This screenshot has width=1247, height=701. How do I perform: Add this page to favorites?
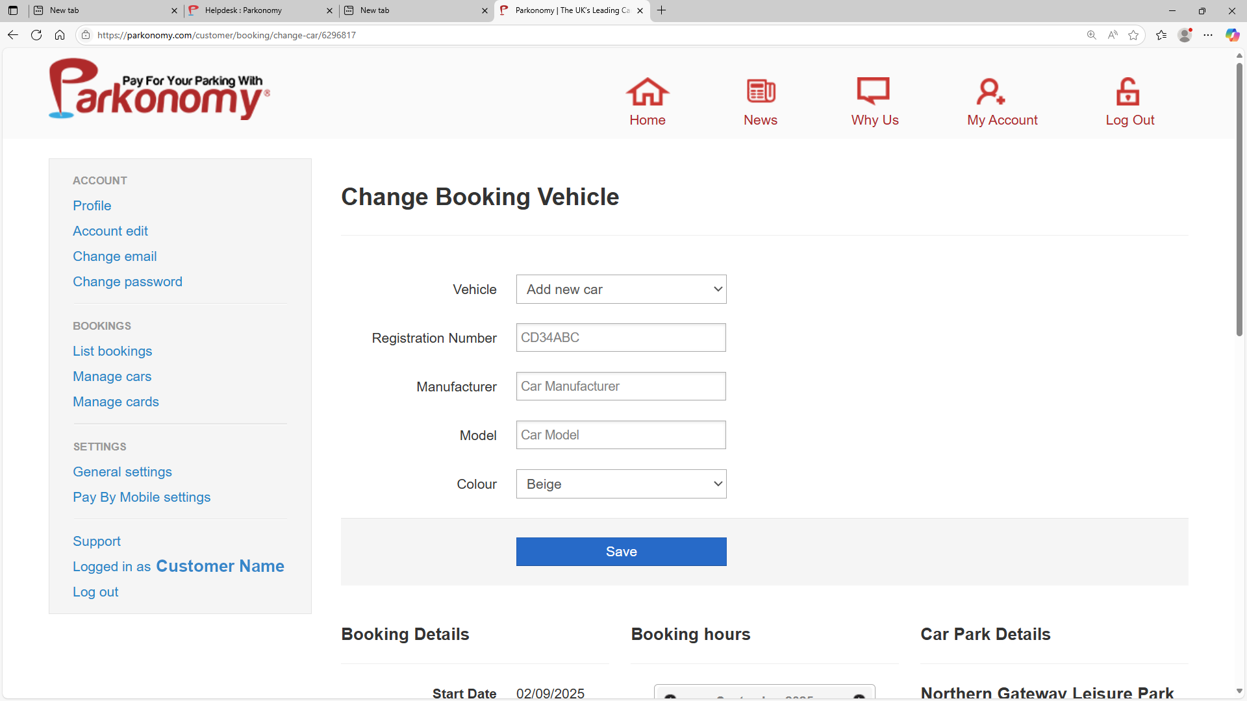(x=1133, y=35)
